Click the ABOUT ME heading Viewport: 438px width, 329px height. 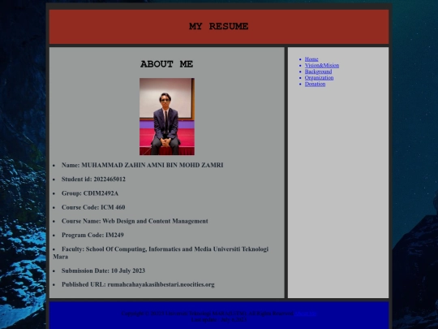167,64
